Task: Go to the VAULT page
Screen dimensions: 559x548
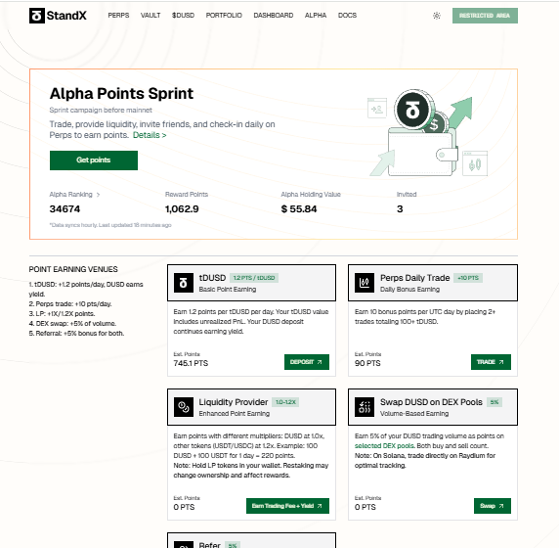Action: [150, 16]
